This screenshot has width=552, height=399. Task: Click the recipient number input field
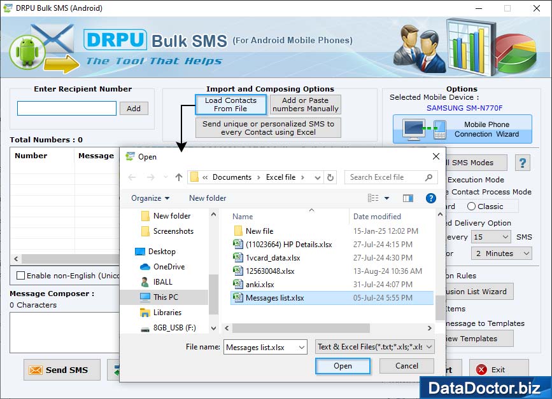click(x=67, y=109)
